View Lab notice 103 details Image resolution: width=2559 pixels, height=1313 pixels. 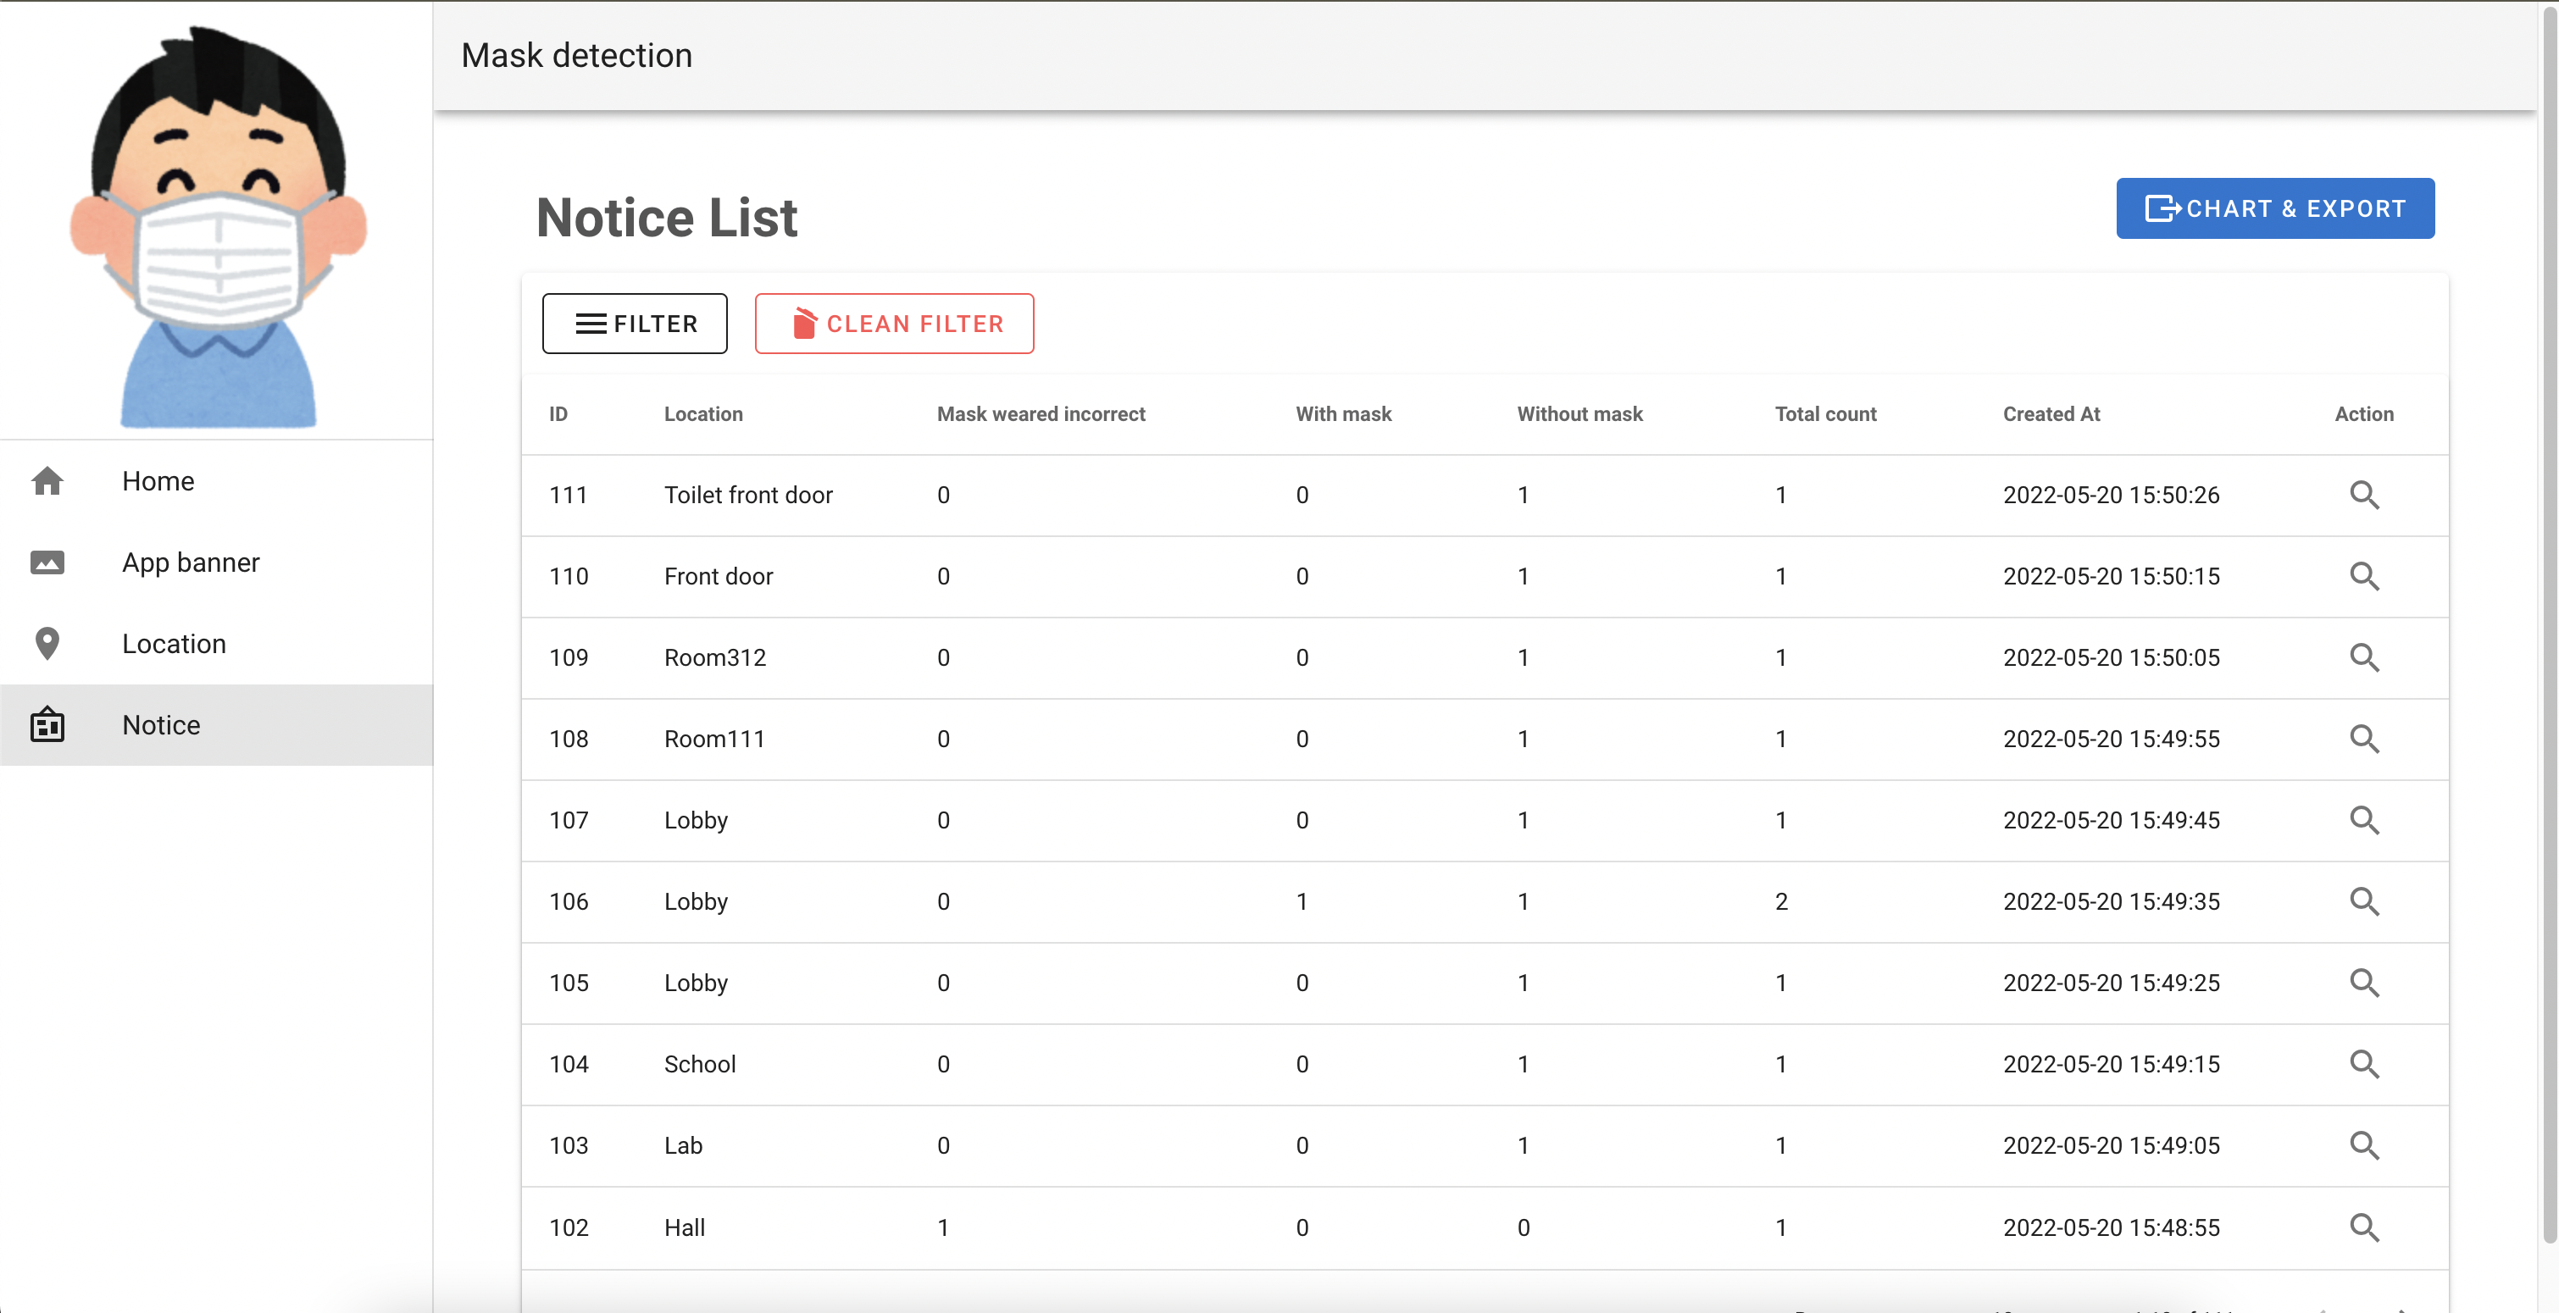click(x=2363, y=1146)
